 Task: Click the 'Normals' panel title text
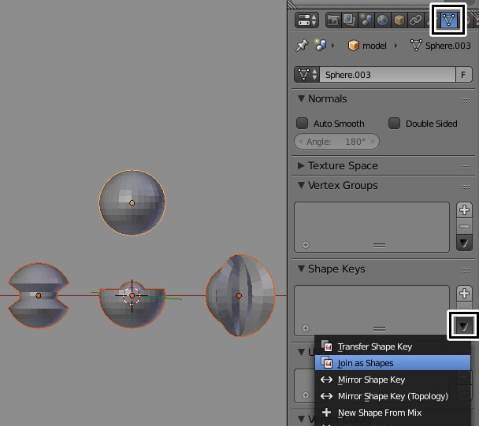327,98
